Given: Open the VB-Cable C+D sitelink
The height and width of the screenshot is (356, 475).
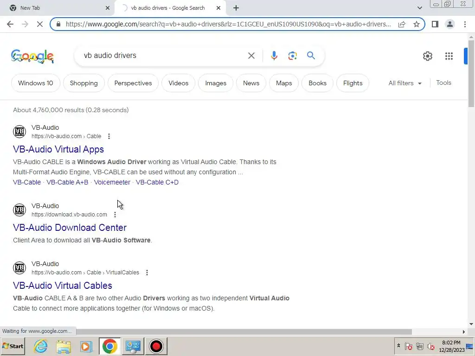Looking at the screenshot, I should coord(157,182).
